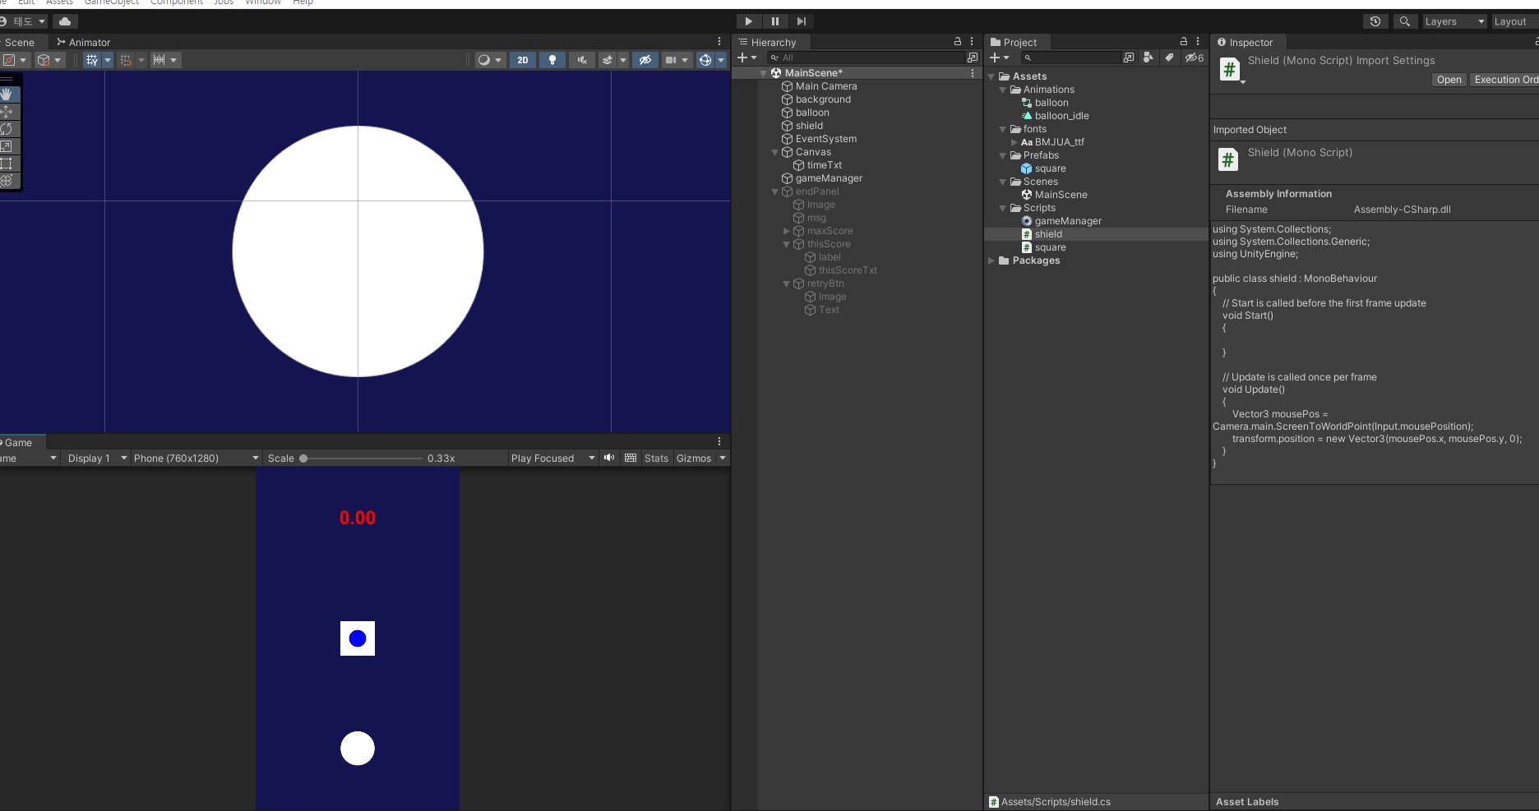
Task: Click the Hierarchy search field
Action: [865, 58]
